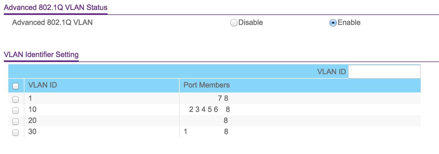This screenshot has height=154, width=439.
Task: Click port member 1 in VLAN 30 row
Action: [185, 132]
